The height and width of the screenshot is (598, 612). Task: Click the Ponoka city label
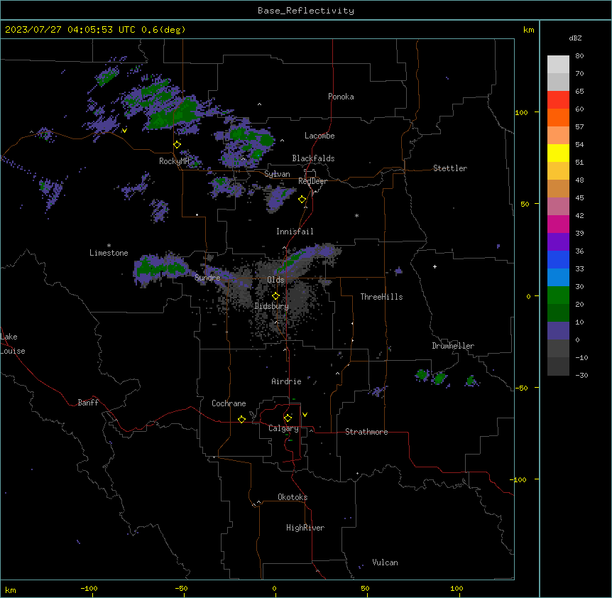point(341,97)
